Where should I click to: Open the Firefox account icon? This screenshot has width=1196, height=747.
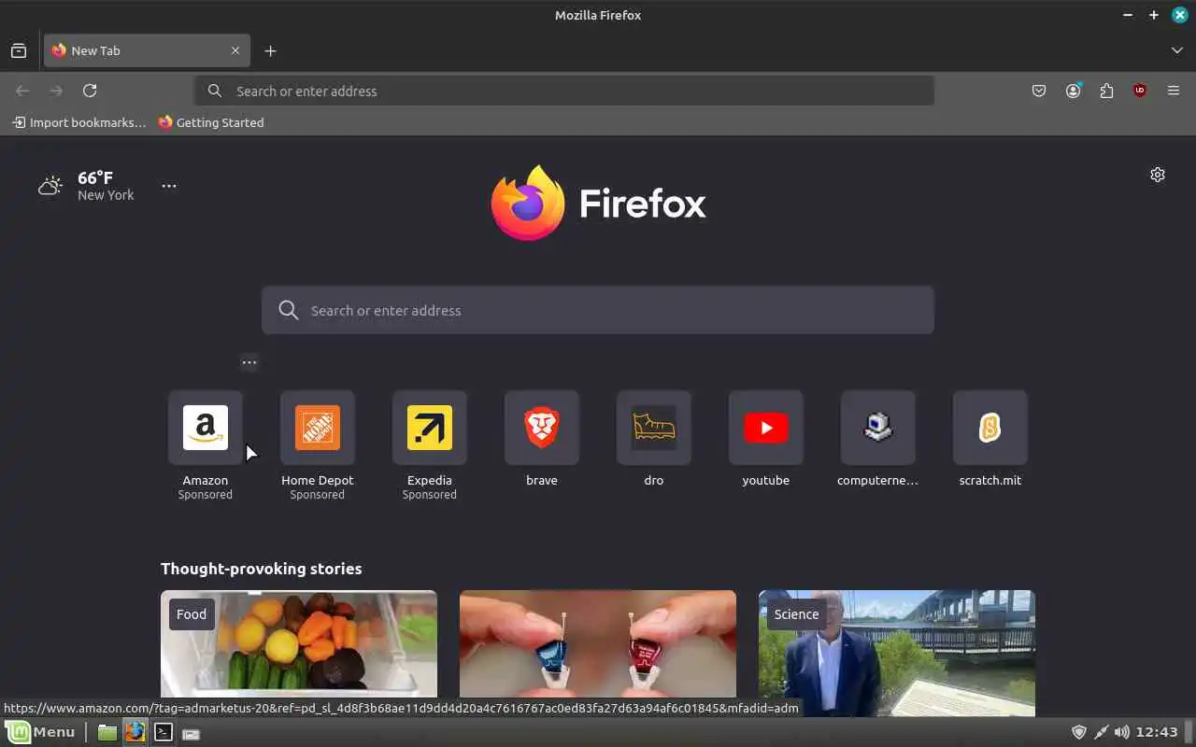tap(1073, 91)
